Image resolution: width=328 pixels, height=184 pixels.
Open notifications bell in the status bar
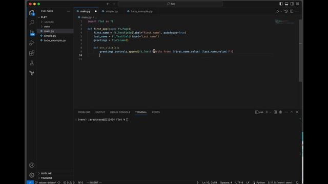297,182
